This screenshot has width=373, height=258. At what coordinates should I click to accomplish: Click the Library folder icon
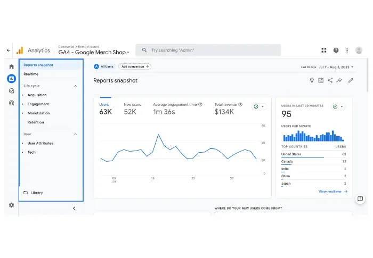pyautogui.click(x=26, y=193)
